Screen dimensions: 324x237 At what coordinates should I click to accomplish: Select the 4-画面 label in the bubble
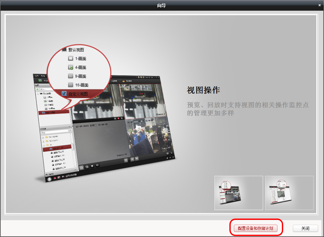click(x=81, y=68)
